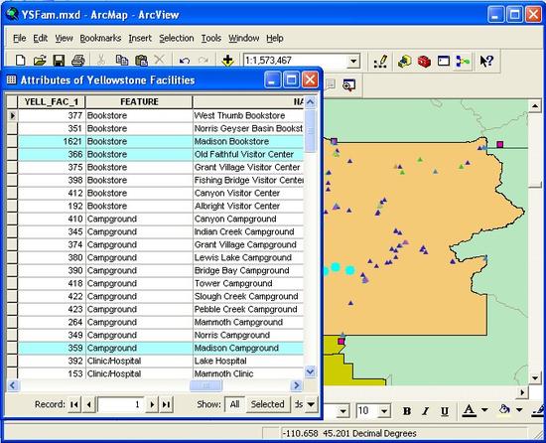546x443 pixels.
Task: Go to the previous record
Action: (88, 404)
